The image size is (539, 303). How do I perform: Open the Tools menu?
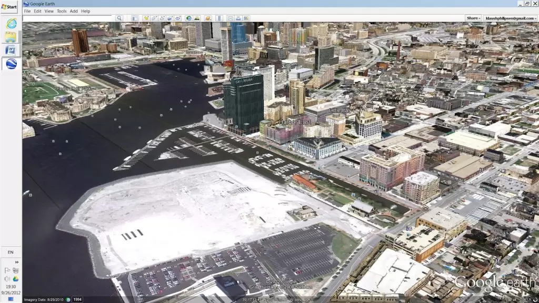(x=62, y=11)
